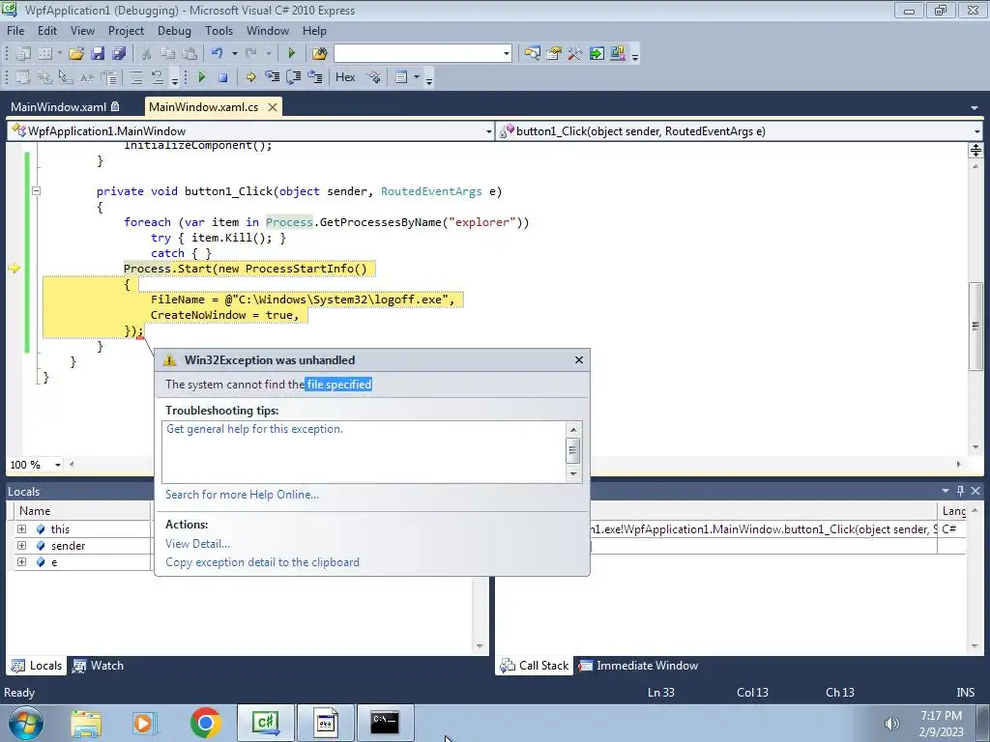Open the command prompt taskbar button
Image resolution: width=990 pixels, height=742 pixels.
coord(385,723)
